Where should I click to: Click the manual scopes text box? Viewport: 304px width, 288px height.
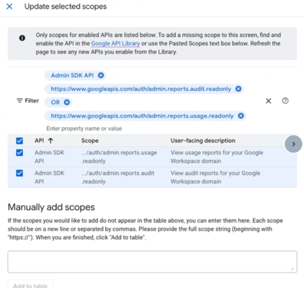(152, 262)
